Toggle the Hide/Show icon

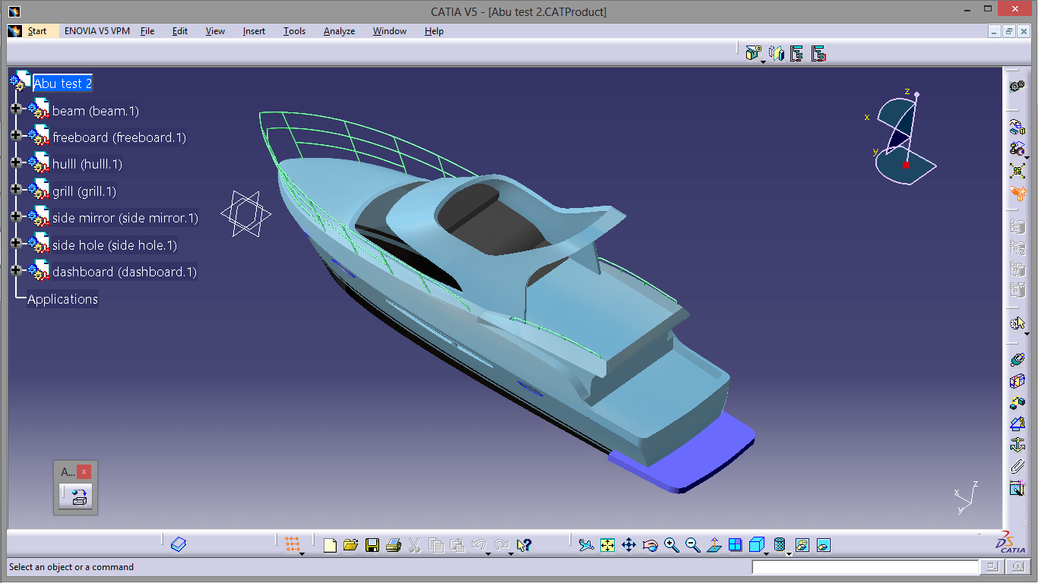(x=802, y=544)
